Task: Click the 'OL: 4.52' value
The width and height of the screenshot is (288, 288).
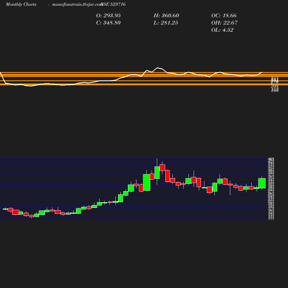Action: (x=222, y=30)
